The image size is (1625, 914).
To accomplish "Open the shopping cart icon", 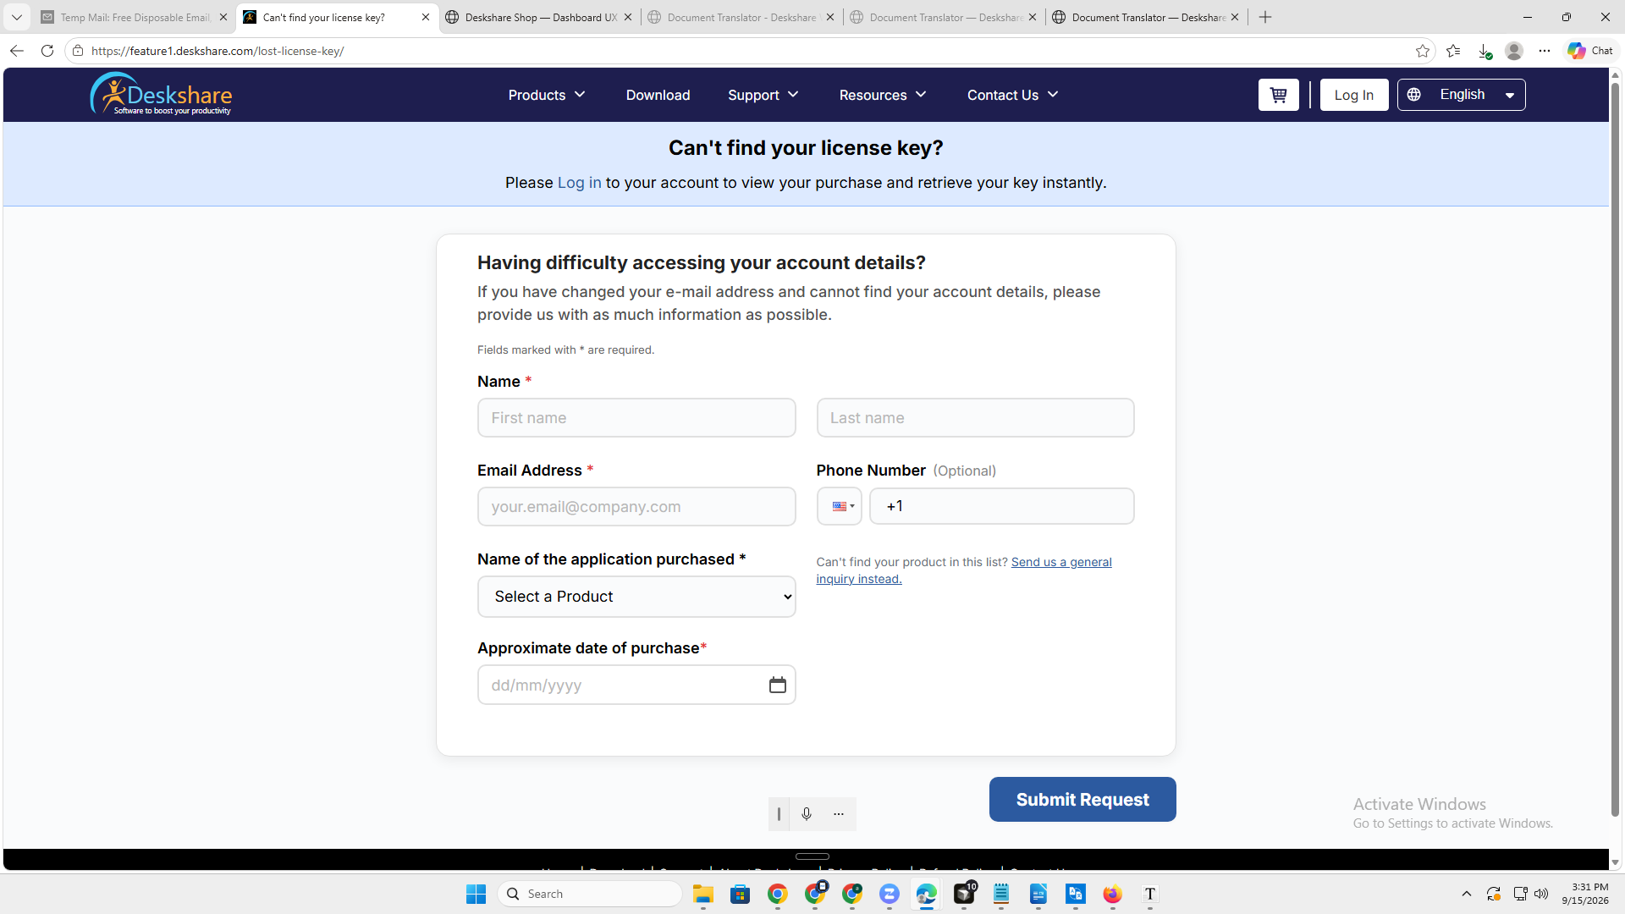I will (1278, 95).
